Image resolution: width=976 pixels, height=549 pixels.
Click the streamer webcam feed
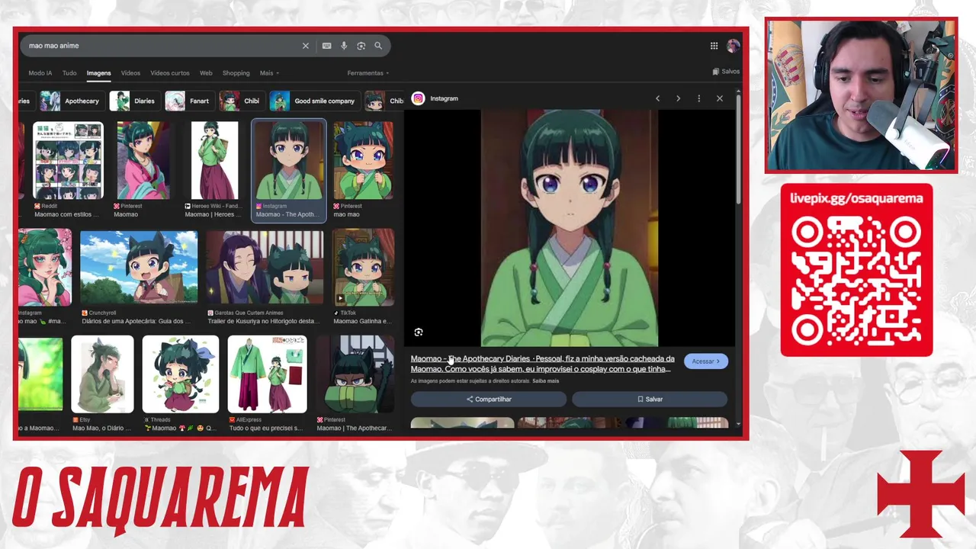click(862, 95)
